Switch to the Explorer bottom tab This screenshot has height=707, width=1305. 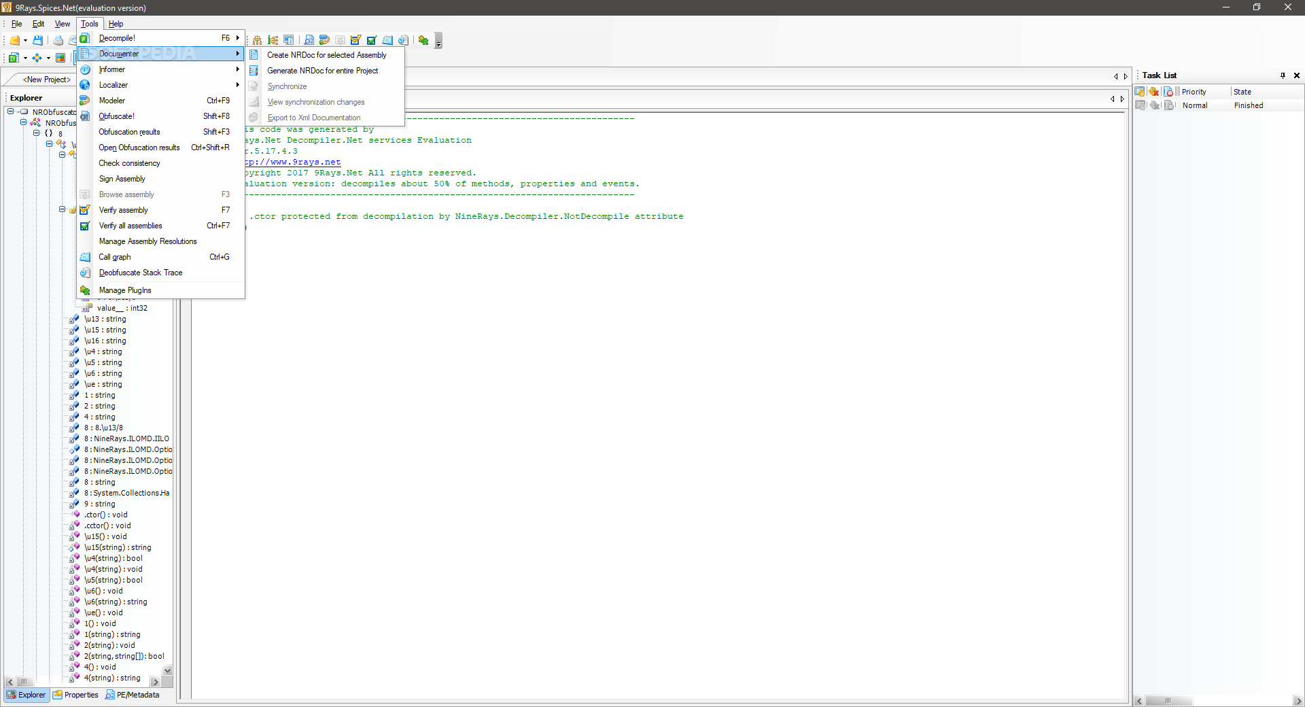click(27, 695)
